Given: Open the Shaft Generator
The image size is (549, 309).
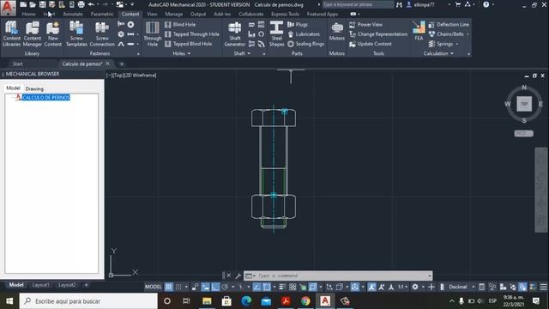Looking at the screenshot, I should (x=234, y=33).
